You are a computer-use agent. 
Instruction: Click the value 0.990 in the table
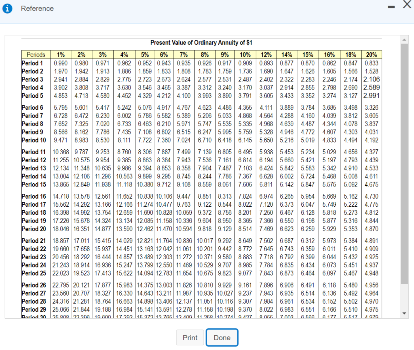click(61, 63)
